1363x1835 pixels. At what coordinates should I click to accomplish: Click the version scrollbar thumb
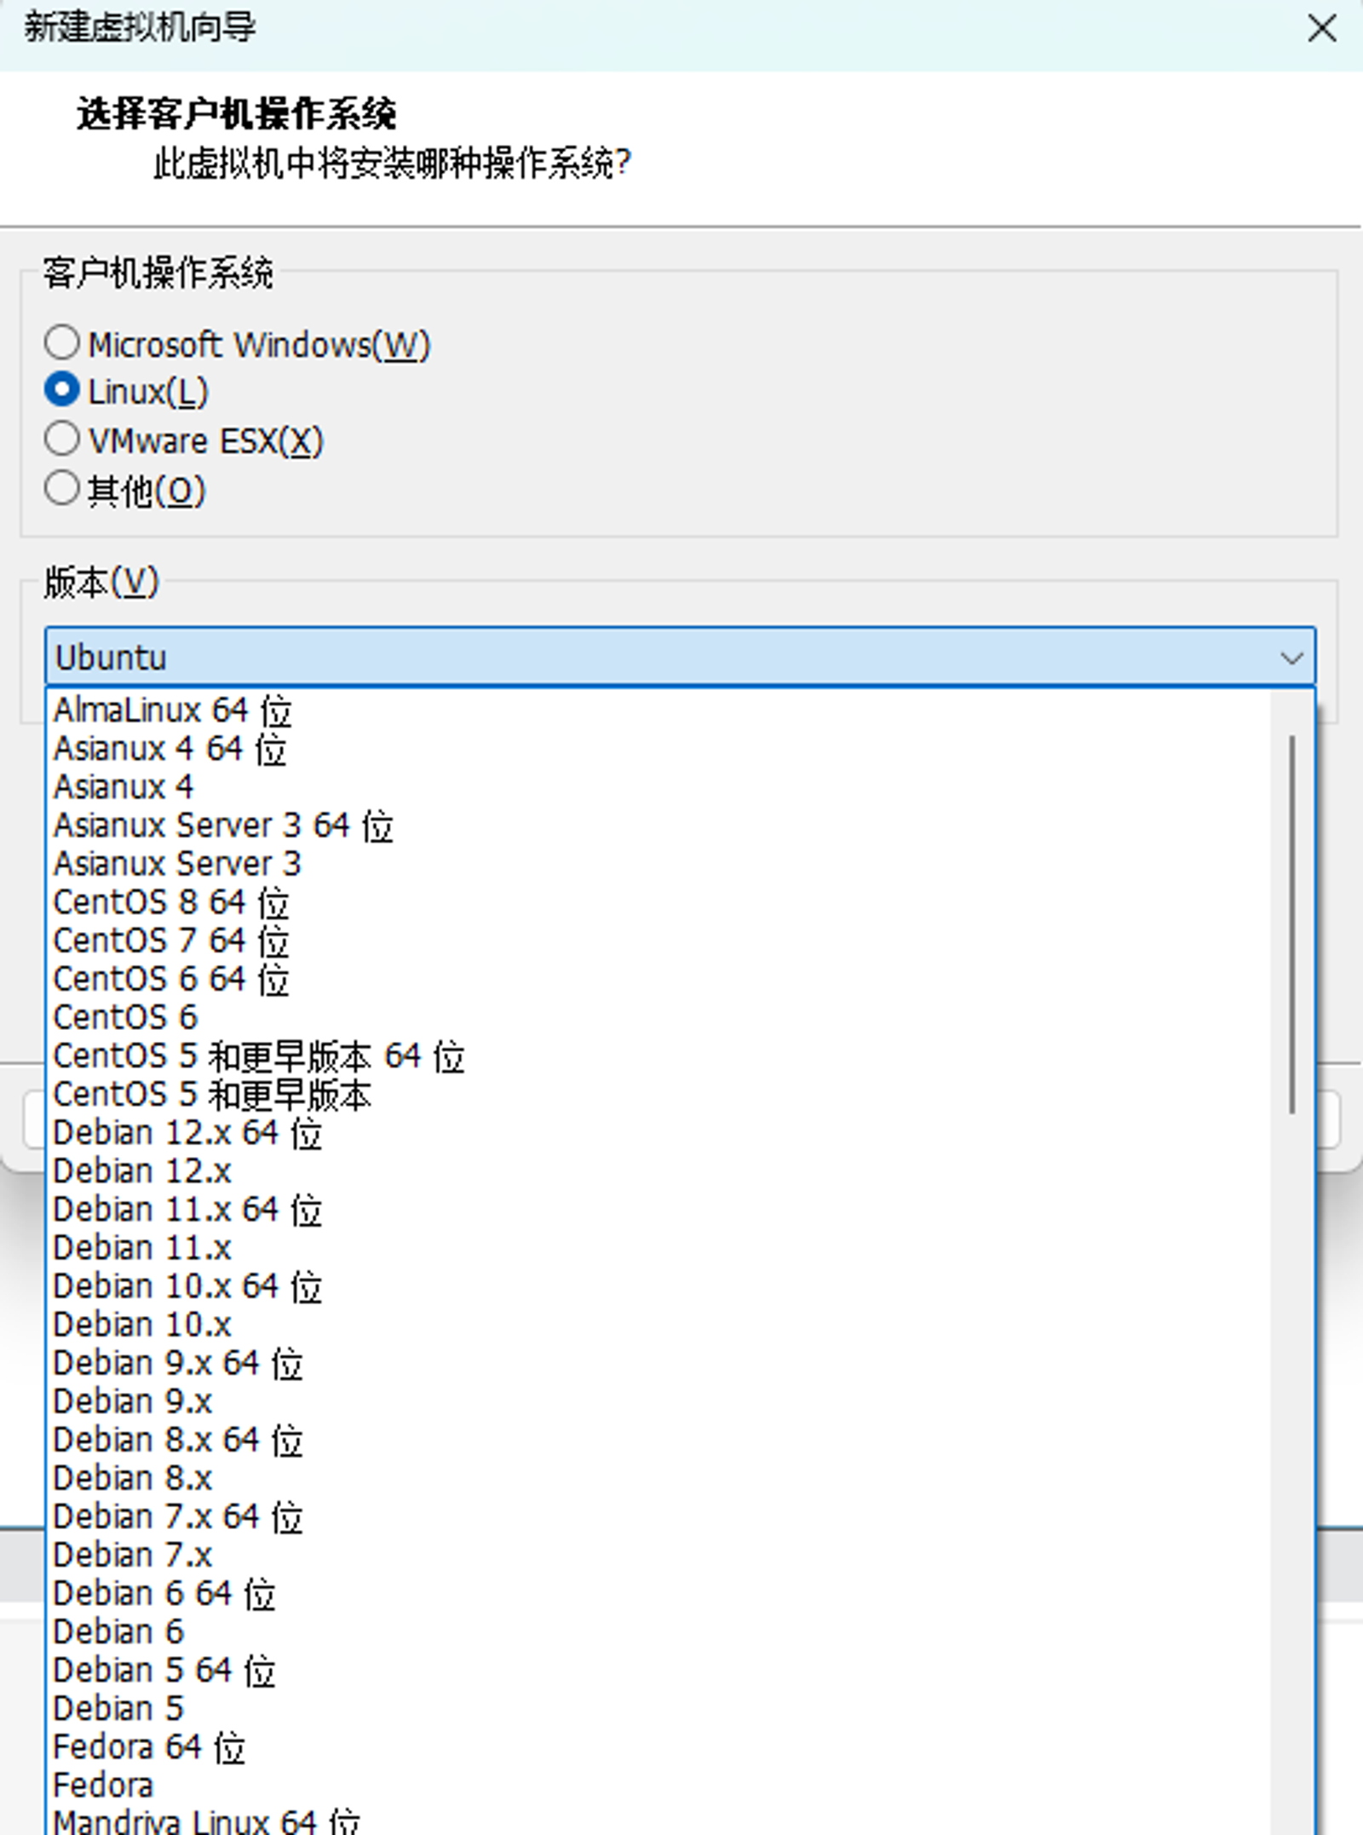pyautogui.click(x=1292, y=924)
